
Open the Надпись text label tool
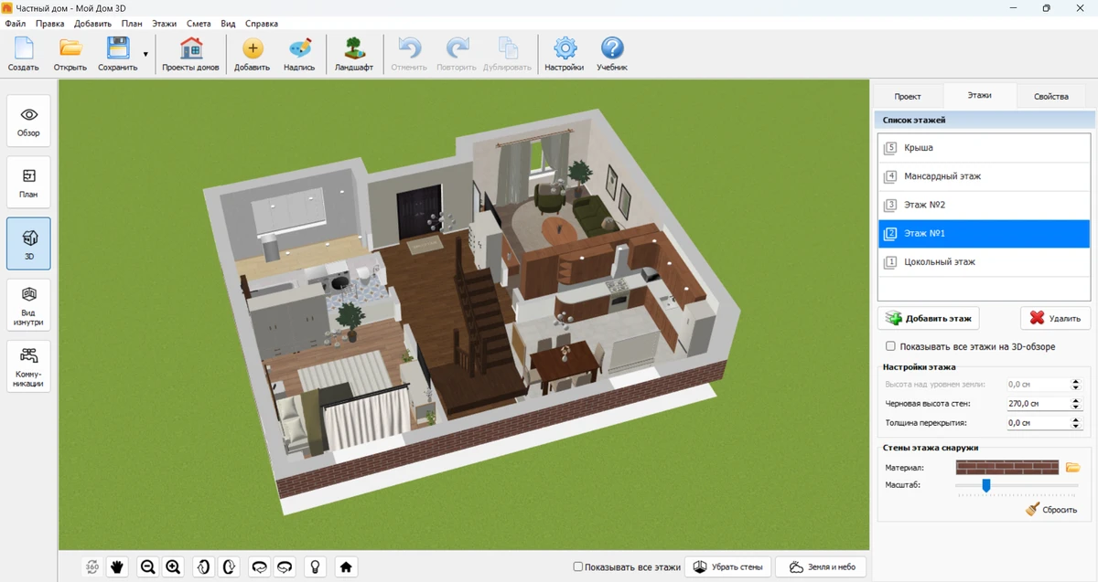tap(299, 55)
